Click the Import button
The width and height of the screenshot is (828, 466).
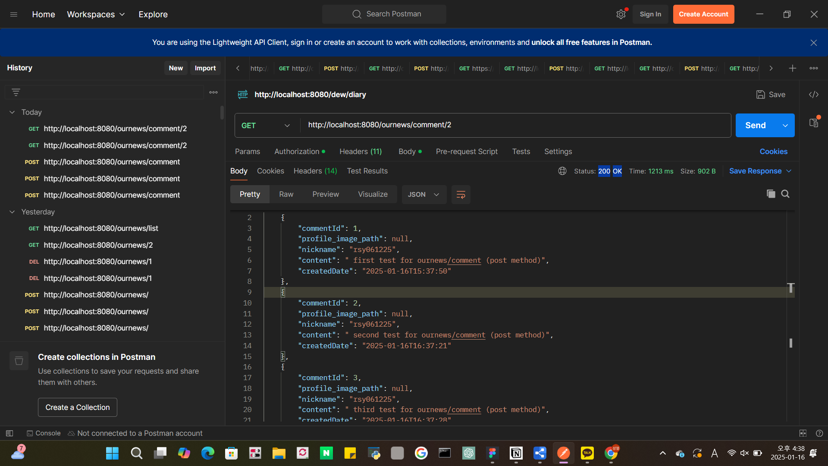(205, 68)
